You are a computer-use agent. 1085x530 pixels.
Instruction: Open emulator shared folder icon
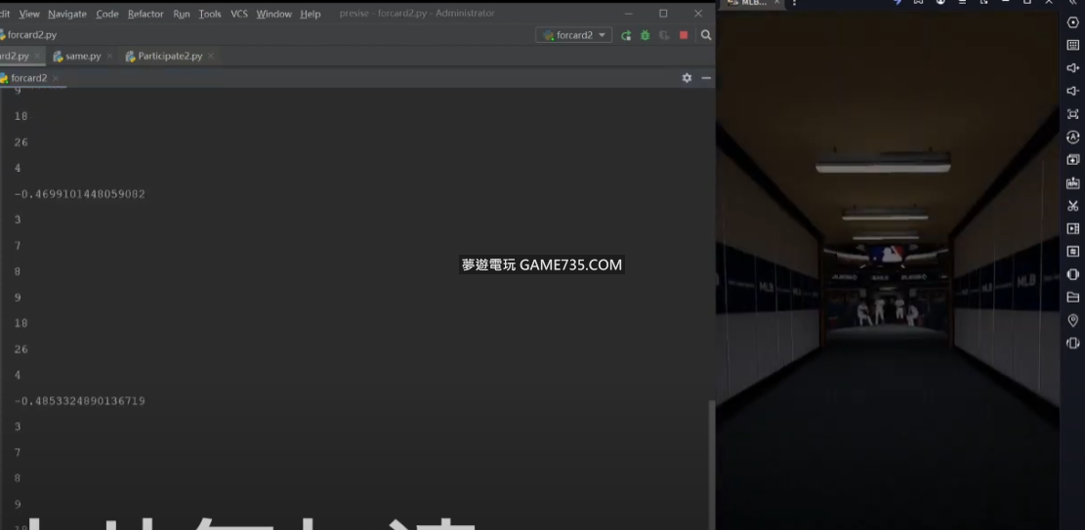point(1072,297)
